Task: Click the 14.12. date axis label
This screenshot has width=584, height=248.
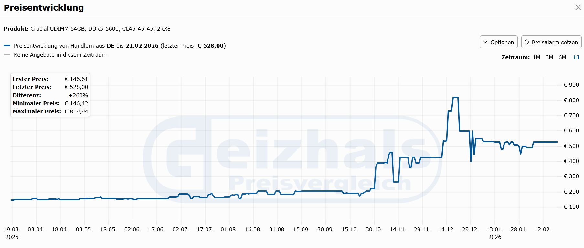Action: (x=446, y=229)
